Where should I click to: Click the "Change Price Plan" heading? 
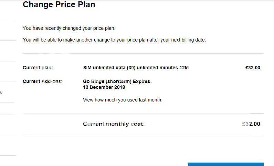[59, 5]
